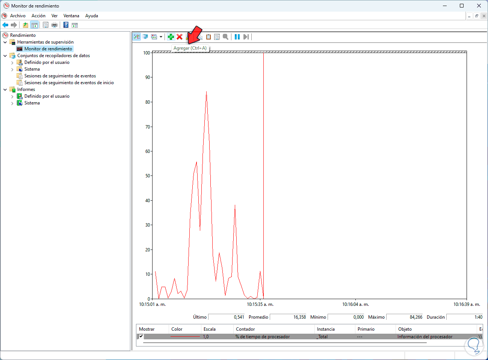Click the change graph type icon
488x360 pixels.
[154, 37]
